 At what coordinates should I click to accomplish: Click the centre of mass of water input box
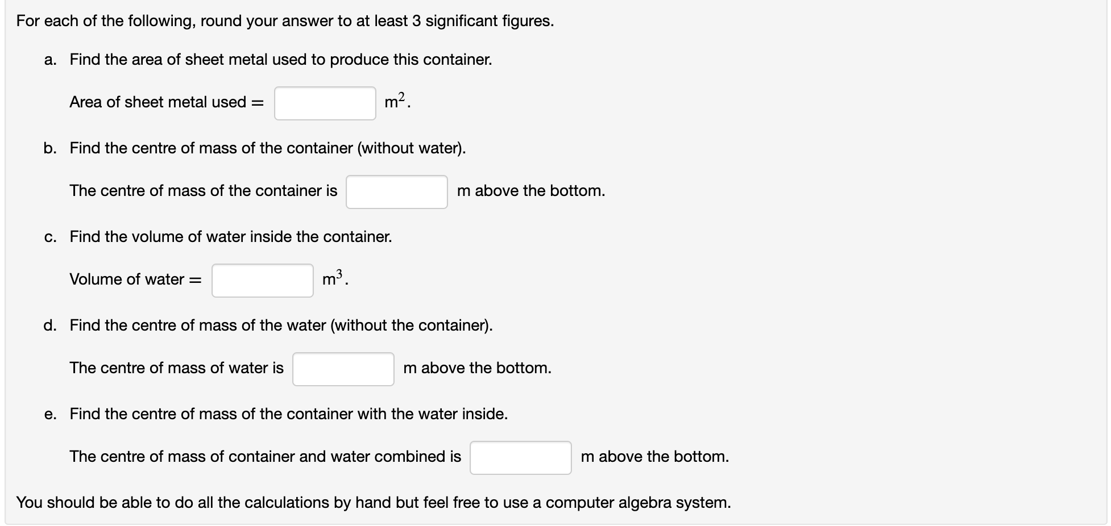343,369
